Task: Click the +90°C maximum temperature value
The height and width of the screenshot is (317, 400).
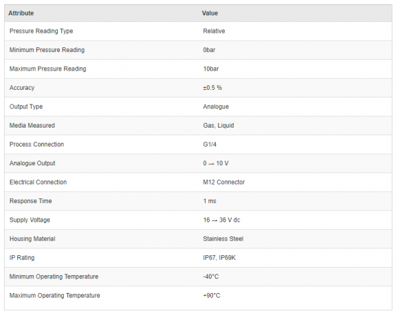Action: pos(212,296)
